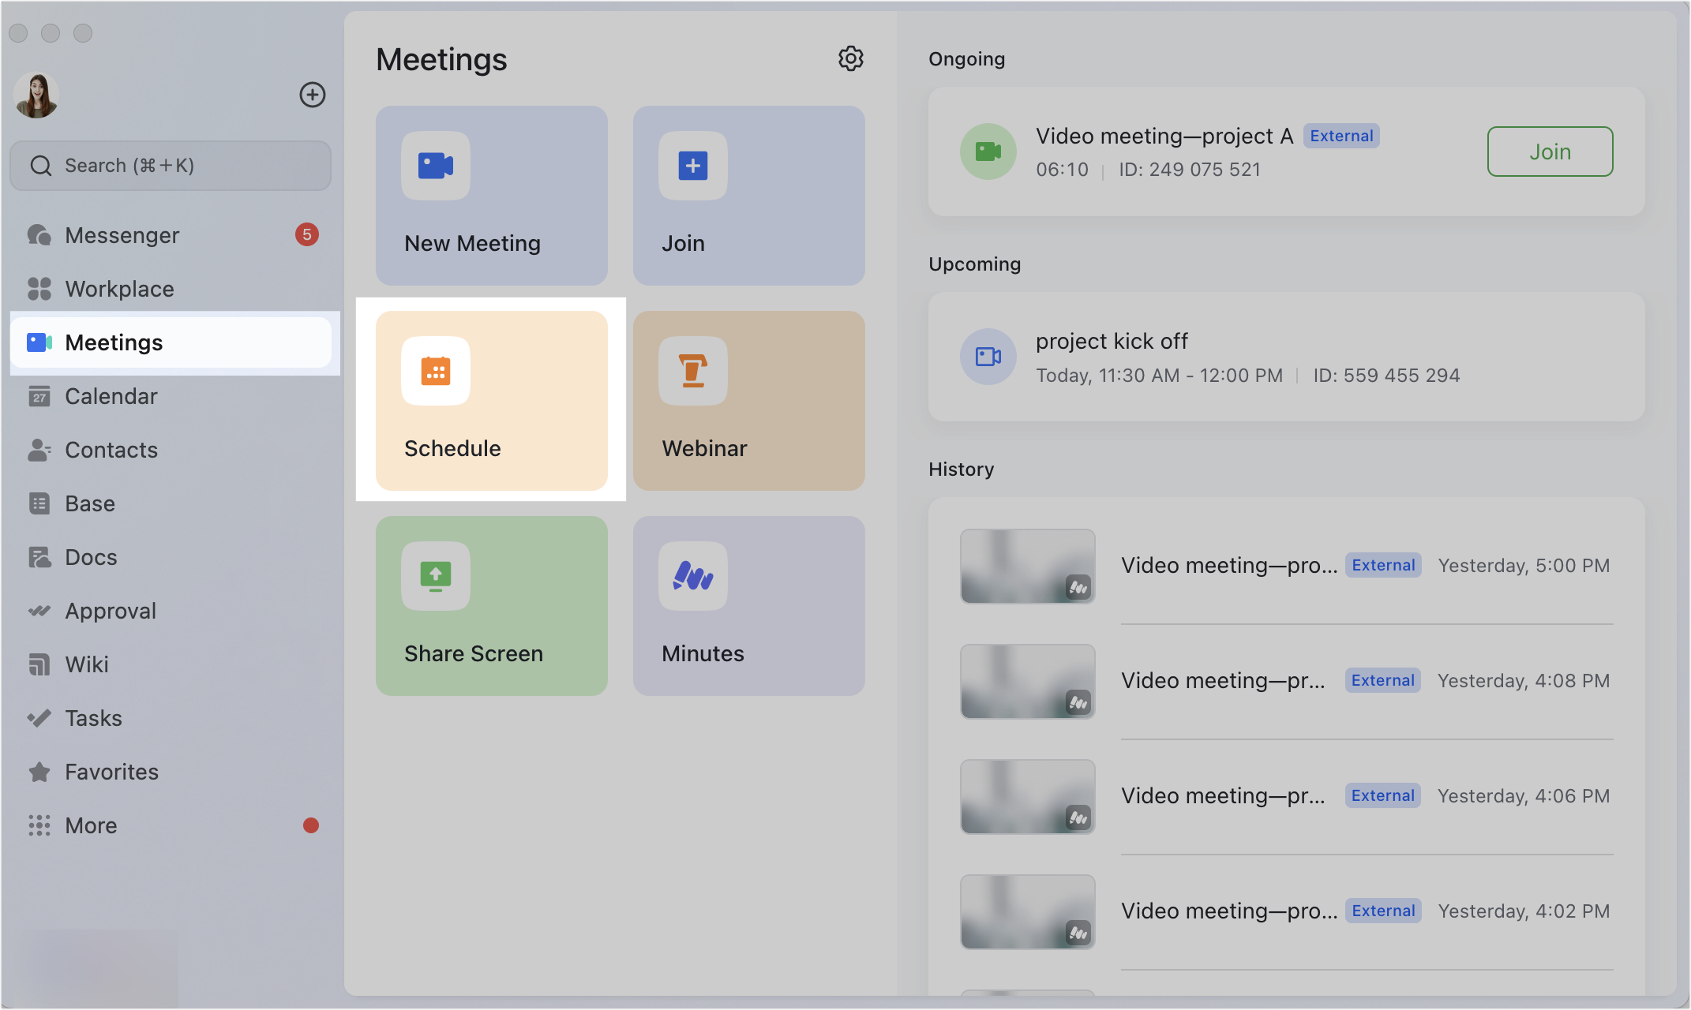Click the plus icon to create new

(313, 95)
